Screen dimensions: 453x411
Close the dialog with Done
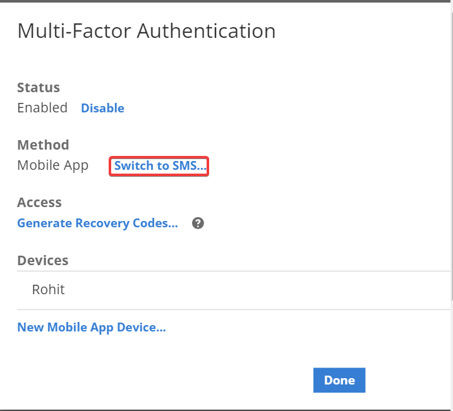[x=339, y=380]
